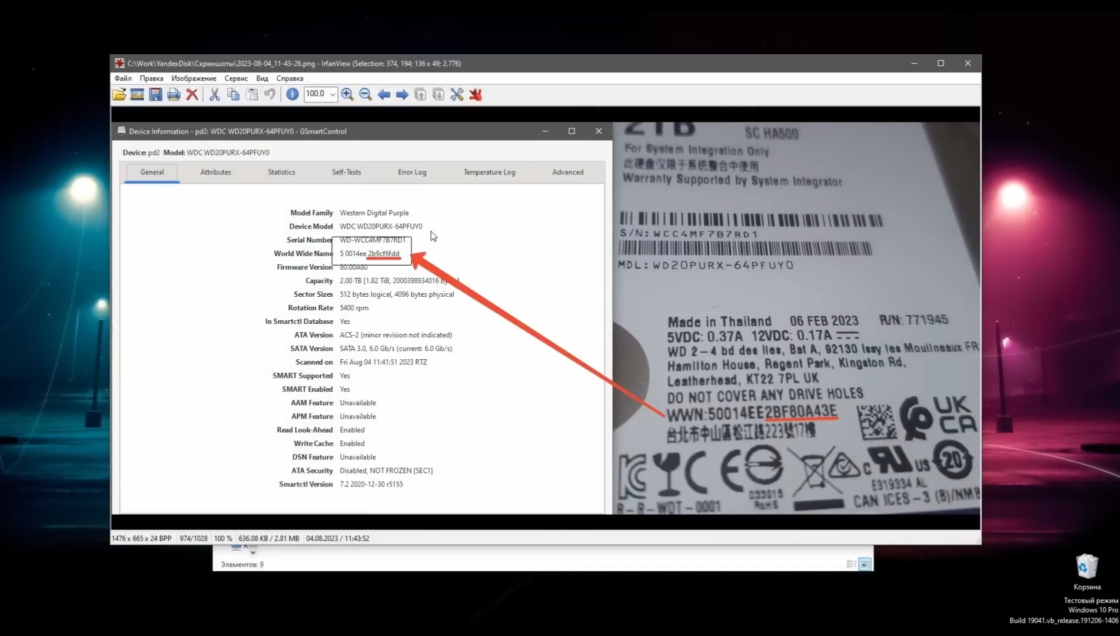The width and height of the screenshot is (1120, 636).
Task: Click the status bar entry "974/1028"
Action: click(193, 538)
